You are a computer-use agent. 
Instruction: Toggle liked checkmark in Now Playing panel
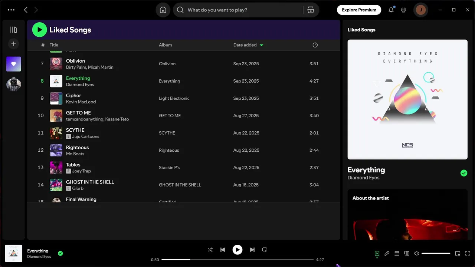point(463,173)
